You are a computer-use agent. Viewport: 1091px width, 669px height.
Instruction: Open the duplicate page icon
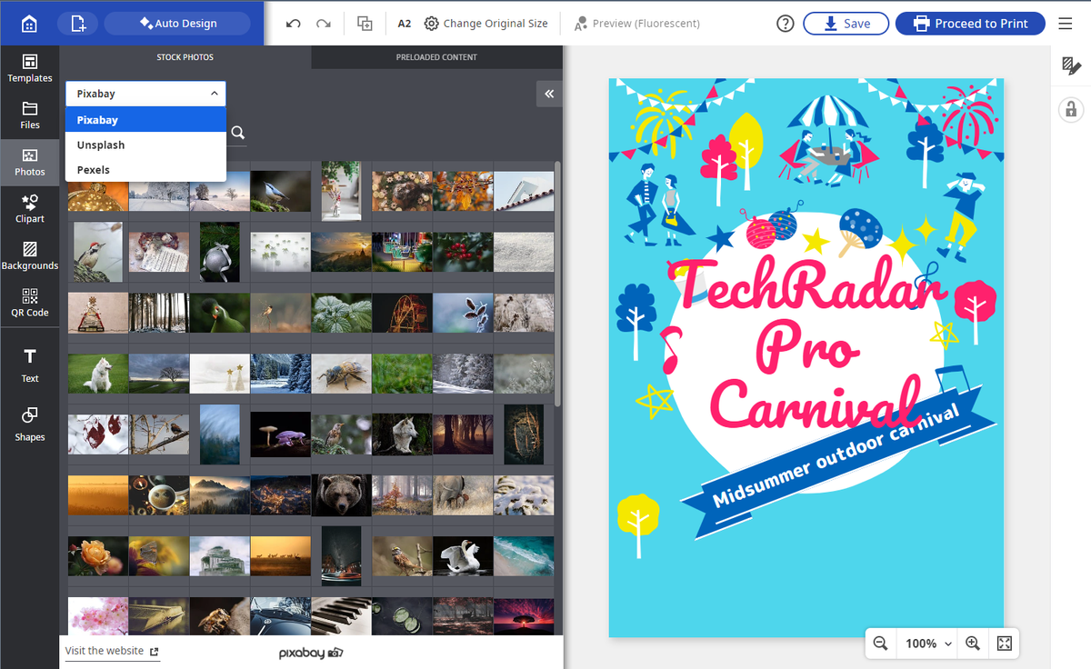click(x=365, y=23)
